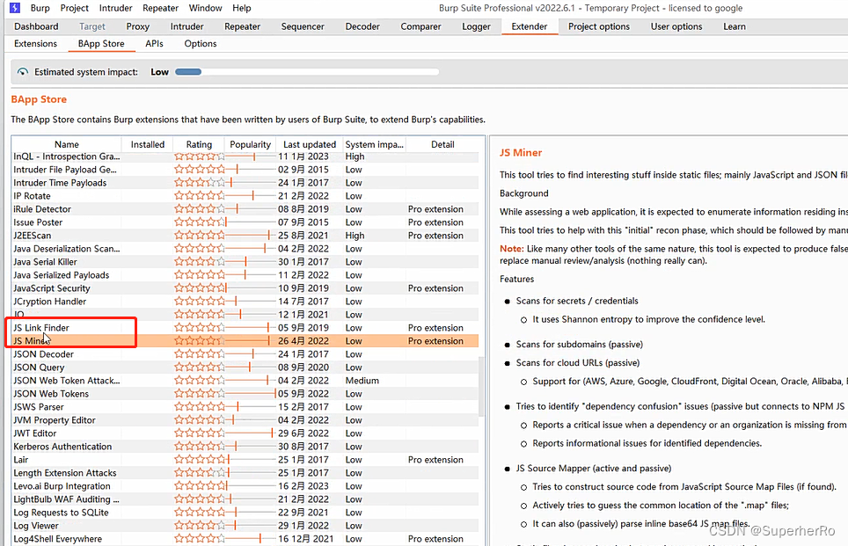Open the Intruder menu in menu bar

pyautogui.click(x=116, y=8)
